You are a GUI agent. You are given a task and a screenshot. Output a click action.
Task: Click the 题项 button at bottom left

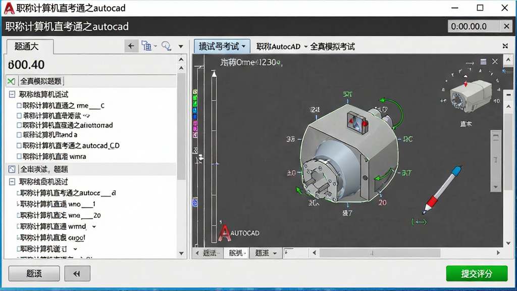[x=34, y=273]
